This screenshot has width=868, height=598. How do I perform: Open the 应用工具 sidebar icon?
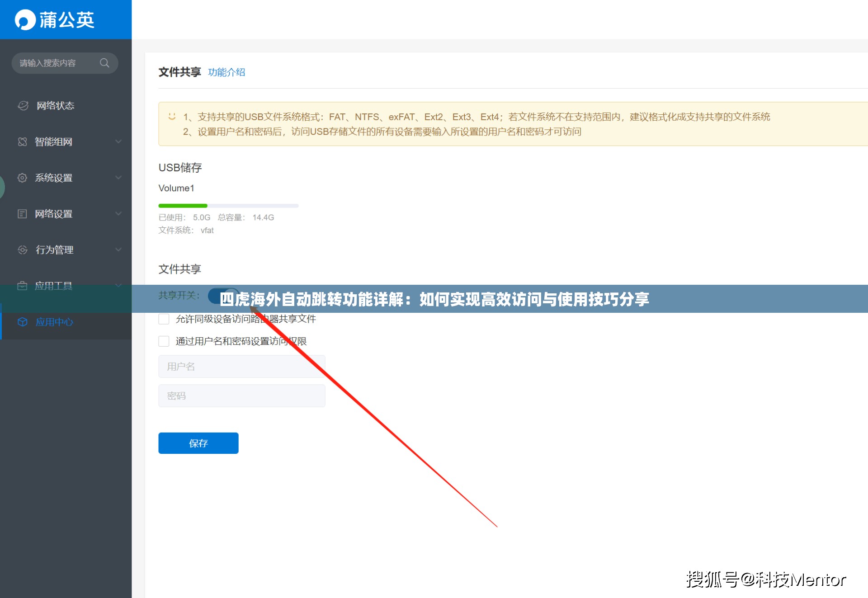point(22,286)
